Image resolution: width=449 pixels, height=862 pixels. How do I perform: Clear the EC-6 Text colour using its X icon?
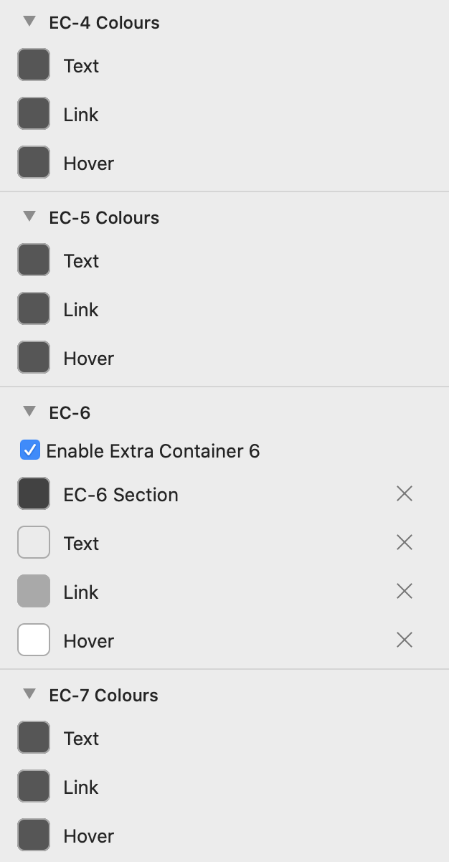(x=405, y=542)
